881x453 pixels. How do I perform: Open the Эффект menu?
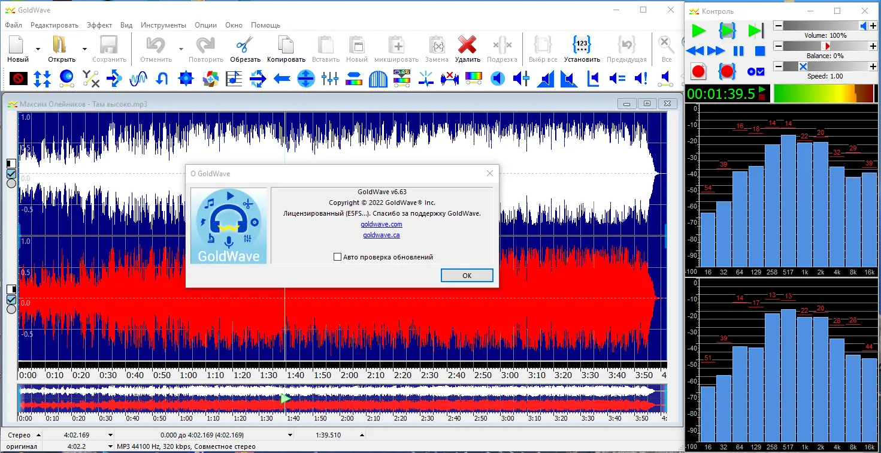click(x=99, y=25)
